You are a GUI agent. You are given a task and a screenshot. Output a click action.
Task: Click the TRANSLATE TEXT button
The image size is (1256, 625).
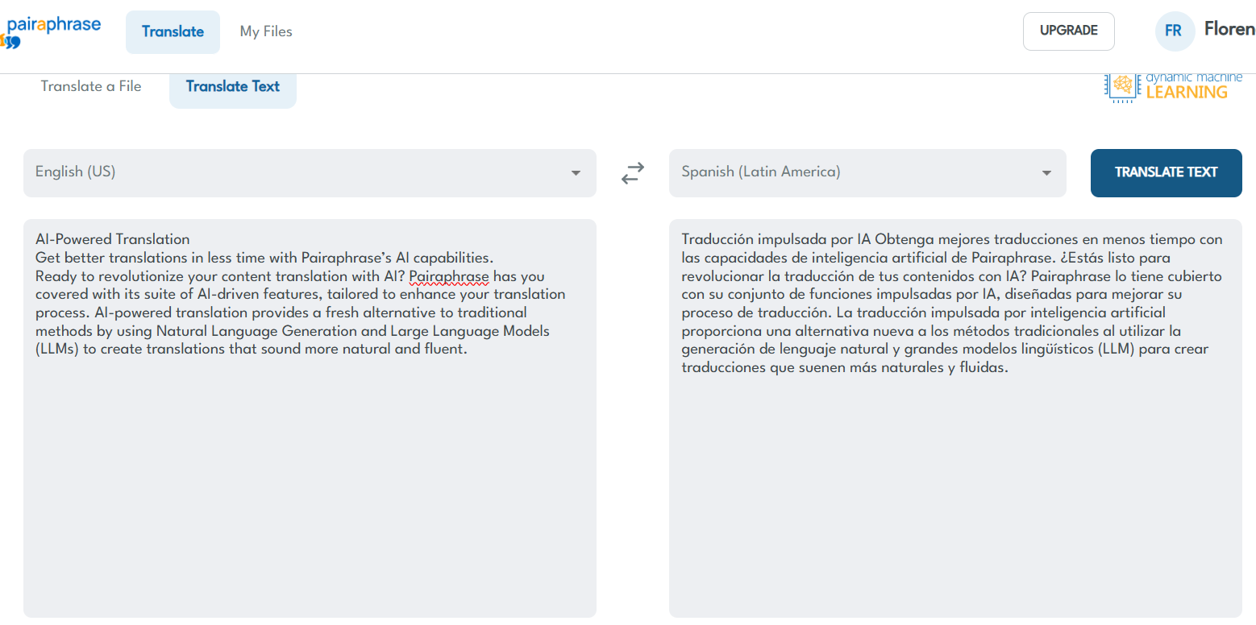(x=1167, y=172)
